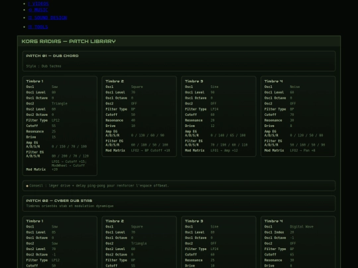
Task: Click the 'Timbre 1' heading in Patch 01
Action: [x=34, y=81]
